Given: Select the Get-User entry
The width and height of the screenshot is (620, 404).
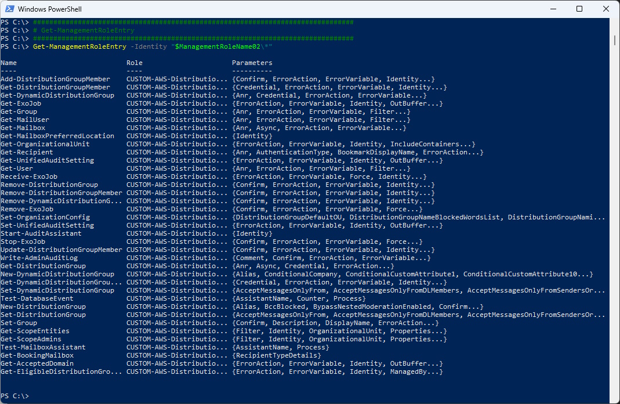Looking at the screenshot, I should pos(17,168).
